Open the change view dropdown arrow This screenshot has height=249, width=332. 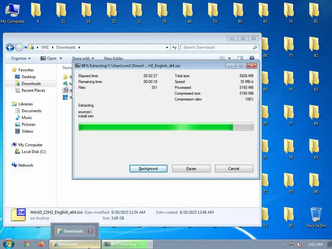(x=229, y=58)
